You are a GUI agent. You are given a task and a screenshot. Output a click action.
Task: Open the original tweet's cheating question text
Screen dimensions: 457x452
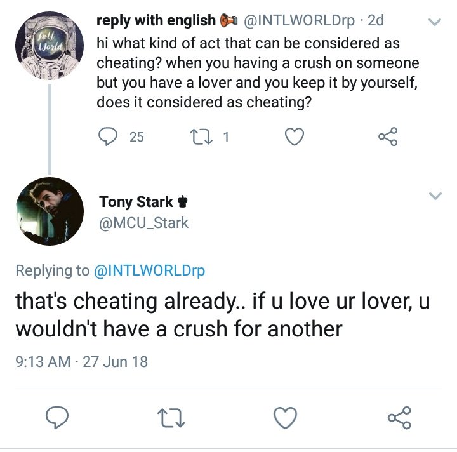[x=258, y=72]
